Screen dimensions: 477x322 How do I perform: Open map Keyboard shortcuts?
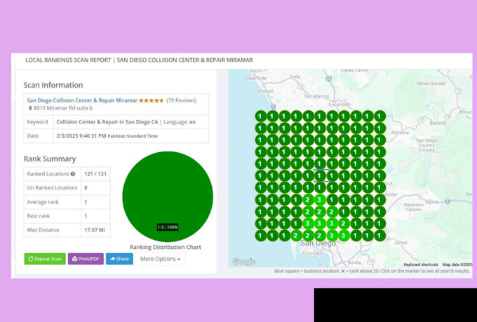[x=421, y=264]
